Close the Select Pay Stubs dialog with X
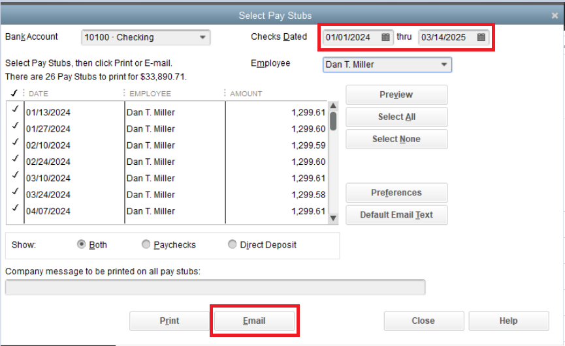Screen dimensions: 565x346 coord(555,16)
